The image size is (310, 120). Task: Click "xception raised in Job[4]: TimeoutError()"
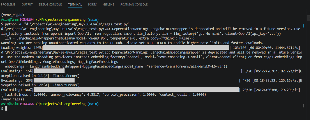click(x=40, y=85)
